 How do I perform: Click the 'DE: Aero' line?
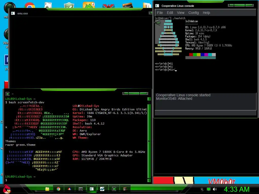tap(79, 131)
